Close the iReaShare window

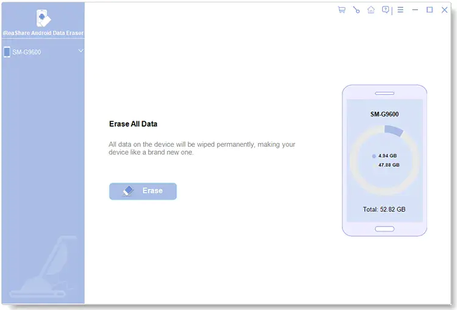444,10
